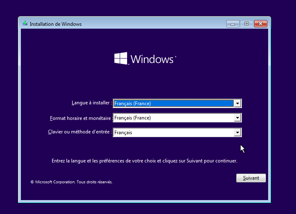The image size is (296, 214).
Task: Click the Clavier field showing Français
Action: coord(173,133)
